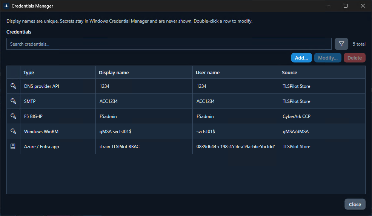Click the app icon in Azure / Entra row

point(13,146)
